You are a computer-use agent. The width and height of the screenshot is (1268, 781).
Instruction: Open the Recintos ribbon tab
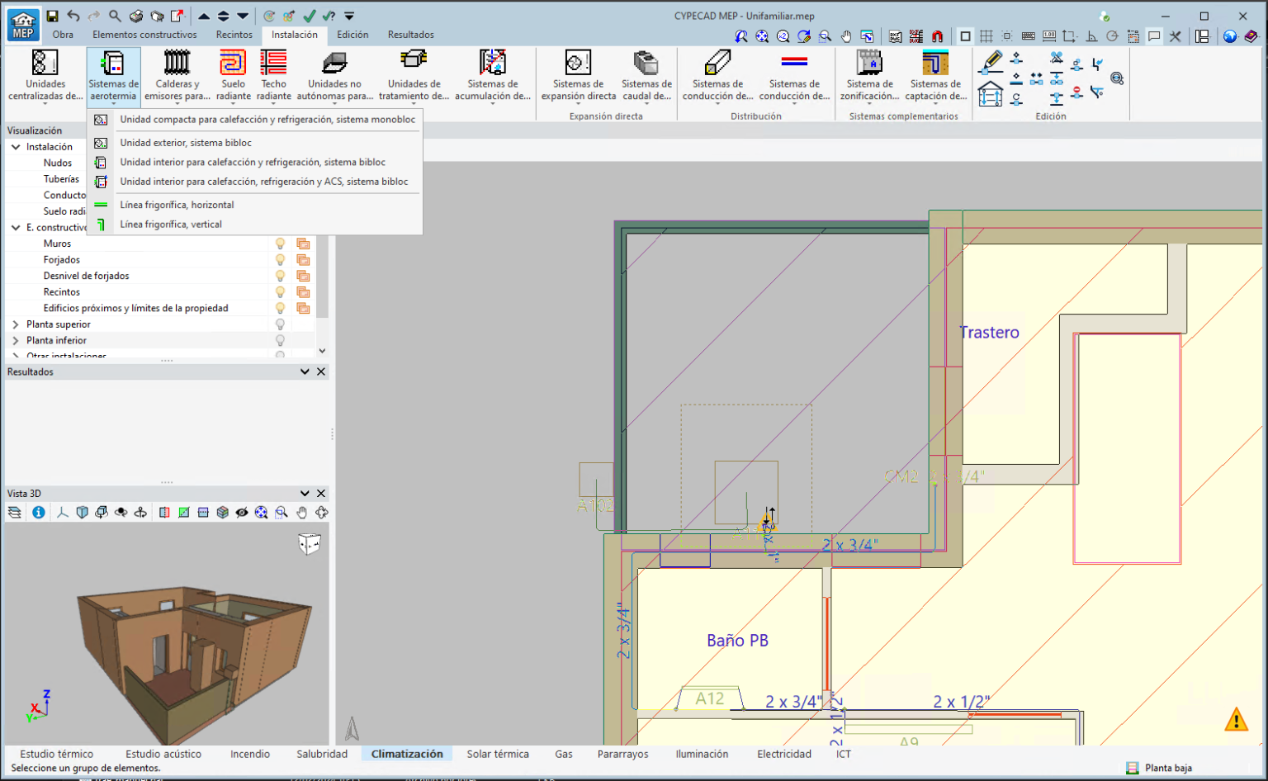tap(234, 35)
